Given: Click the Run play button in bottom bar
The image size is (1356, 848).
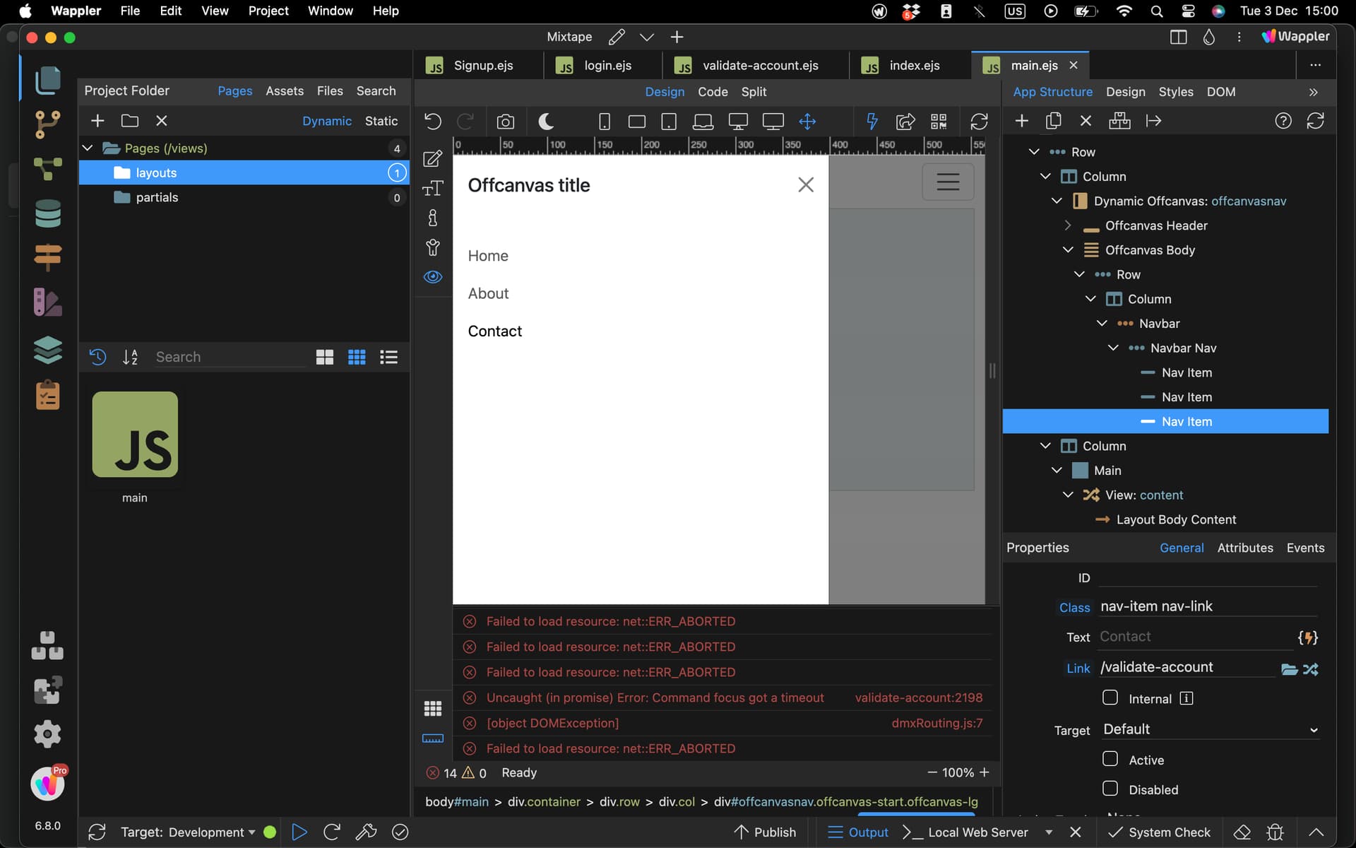Looking at the screenshot, I should pos(299,832).
